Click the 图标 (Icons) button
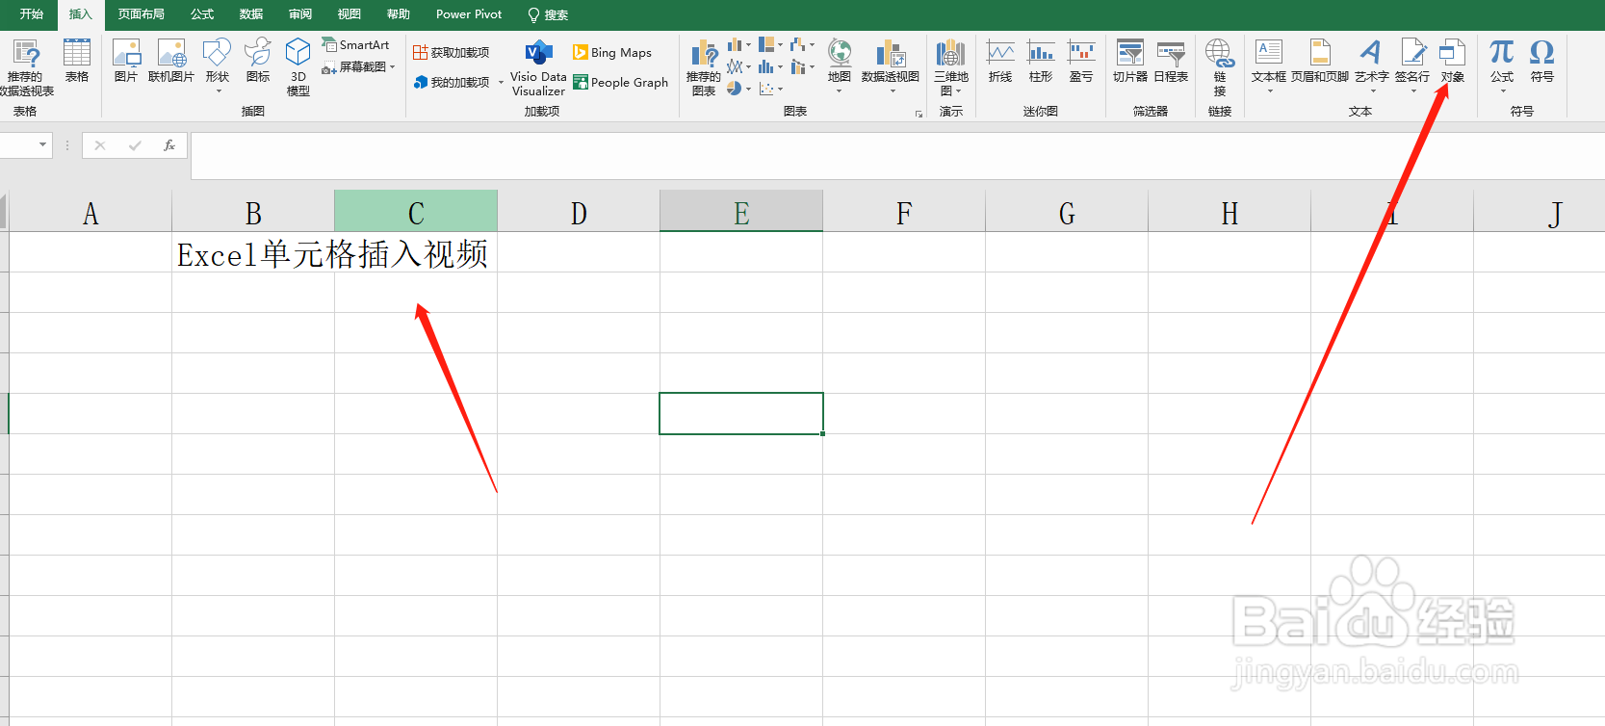This screenshot has height=726, width=1605. [258, 61]
